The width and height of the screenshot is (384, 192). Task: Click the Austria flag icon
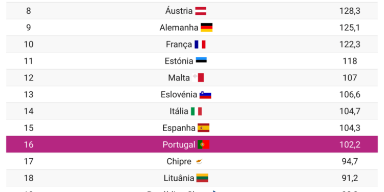coord(201,11)
